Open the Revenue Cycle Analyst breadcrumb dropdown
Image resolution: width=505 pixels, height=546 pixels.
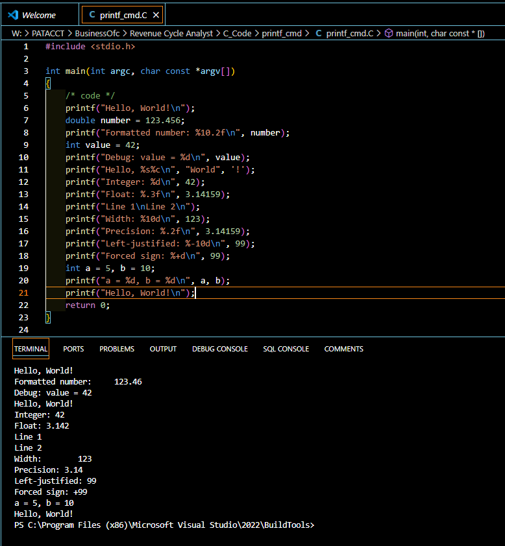tap(171, 34)
